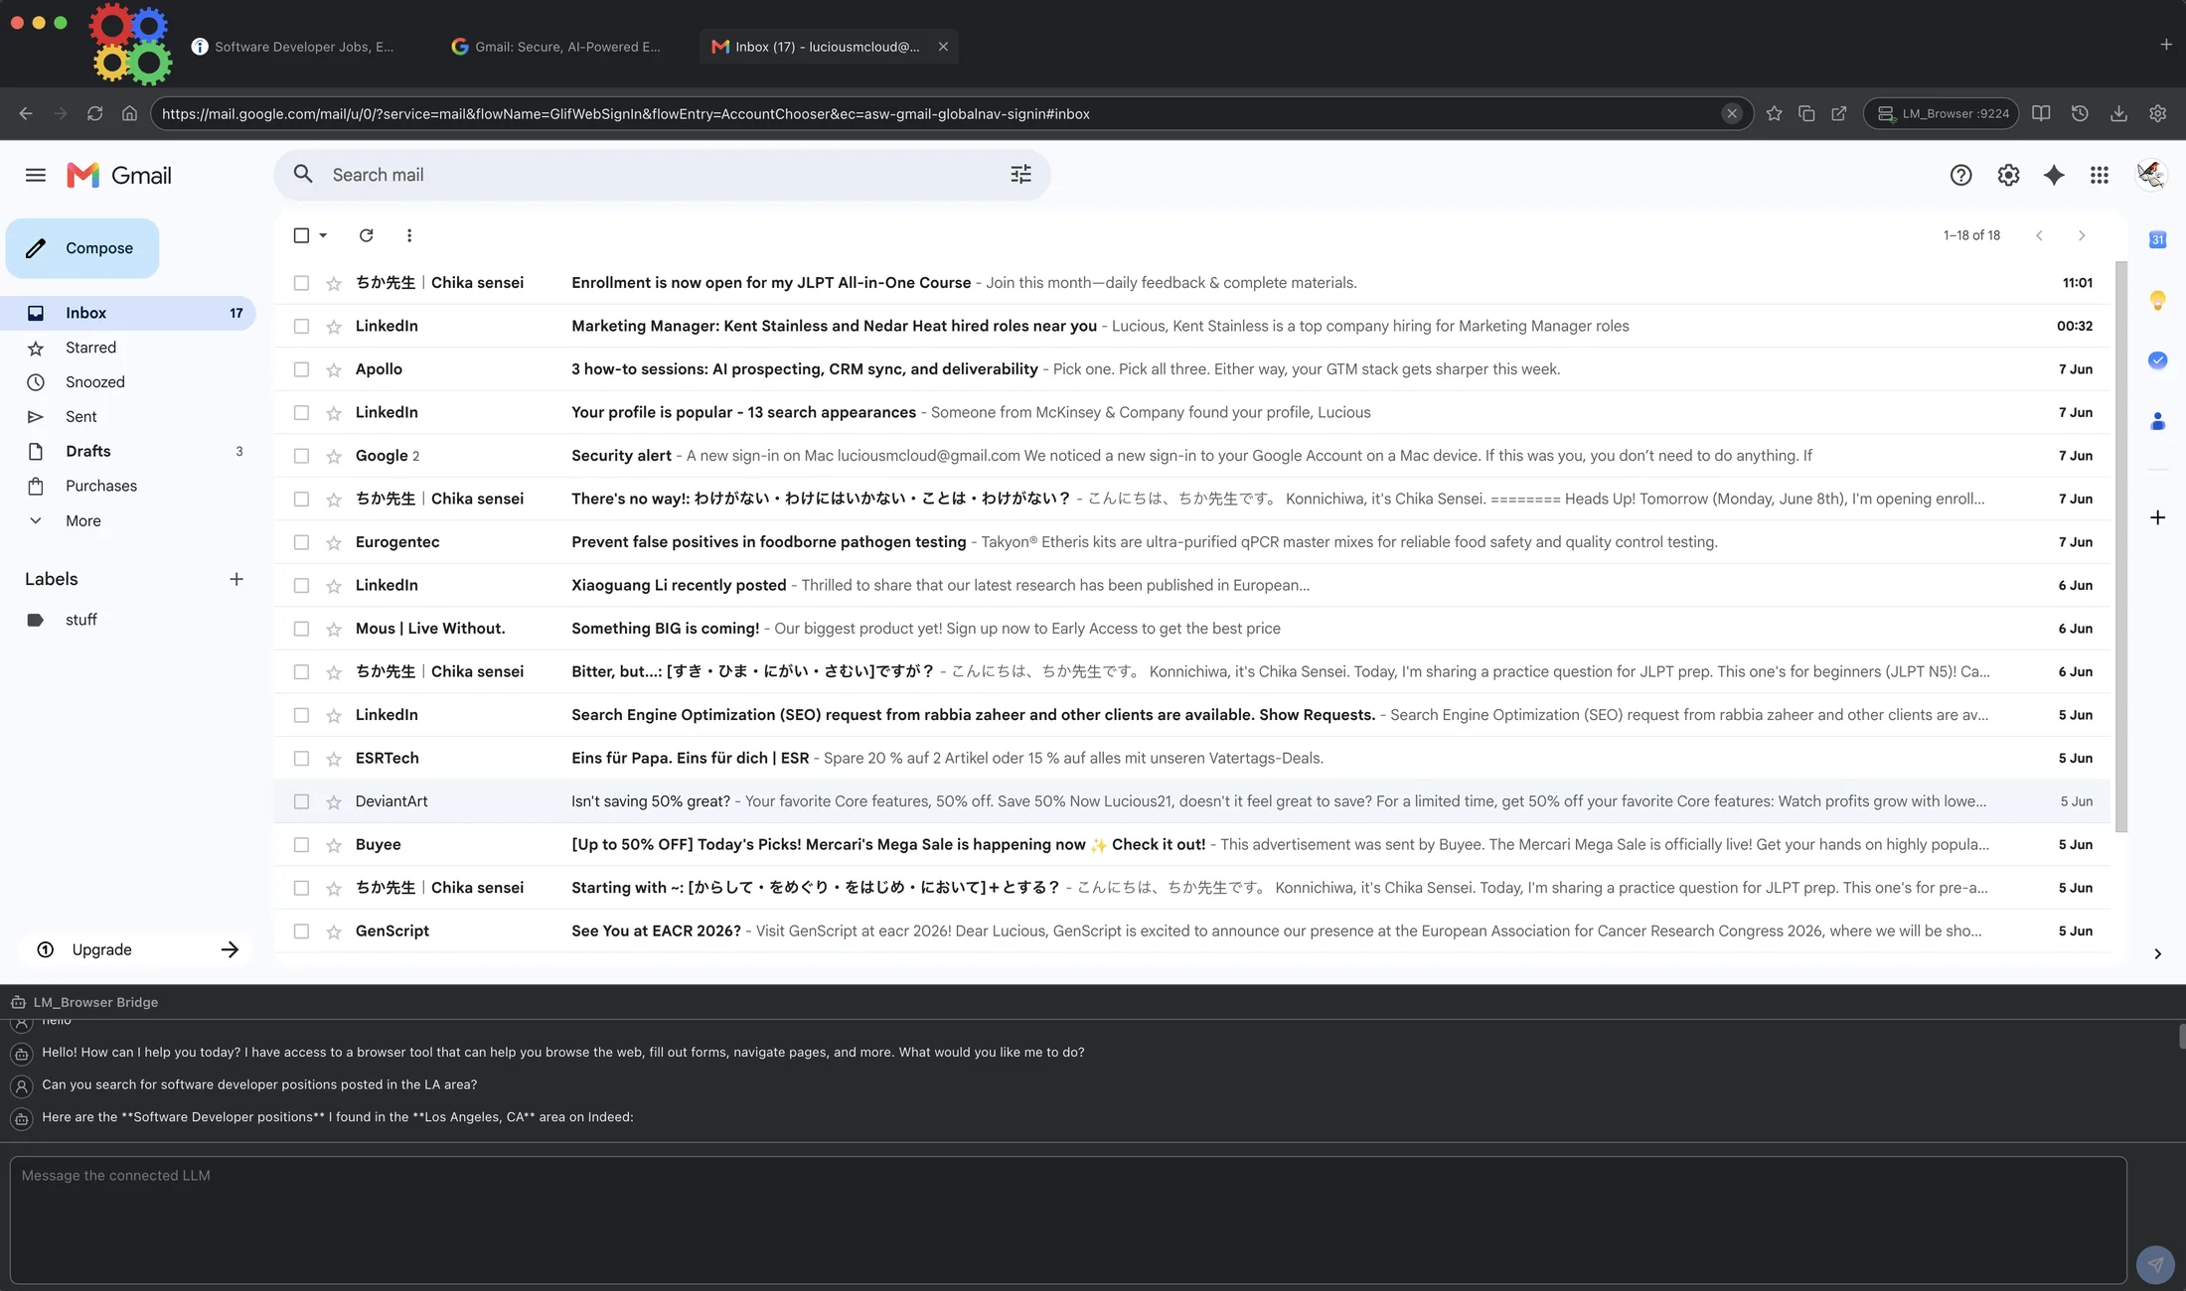This screenshot has width=2186, height=1291.
Task: Click the LM_Browser :9224 connection button
Action: click(1942, 114)
